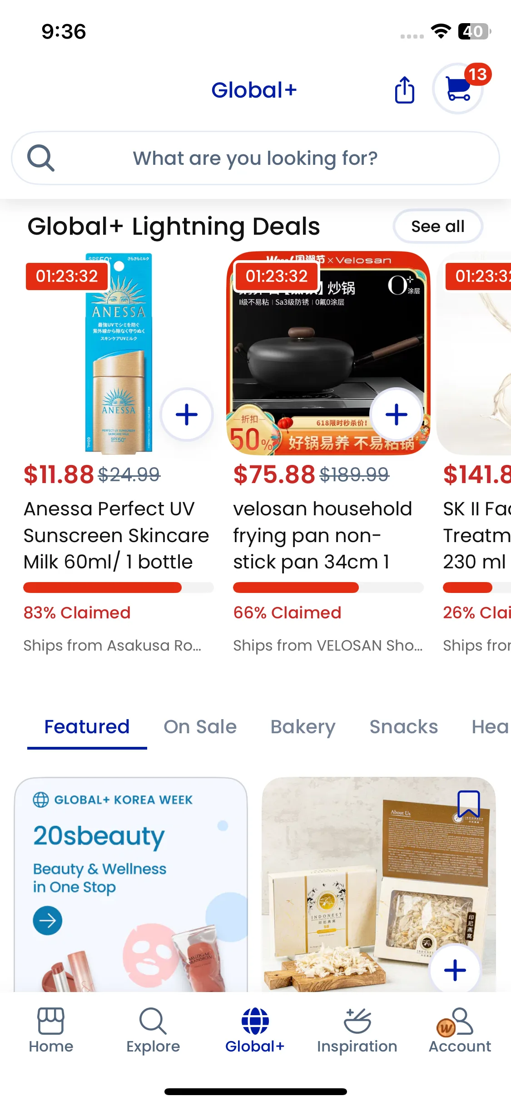Open 20sbeauty banner arrow button
Screen dimensions: 511x1106
(47, 920)
